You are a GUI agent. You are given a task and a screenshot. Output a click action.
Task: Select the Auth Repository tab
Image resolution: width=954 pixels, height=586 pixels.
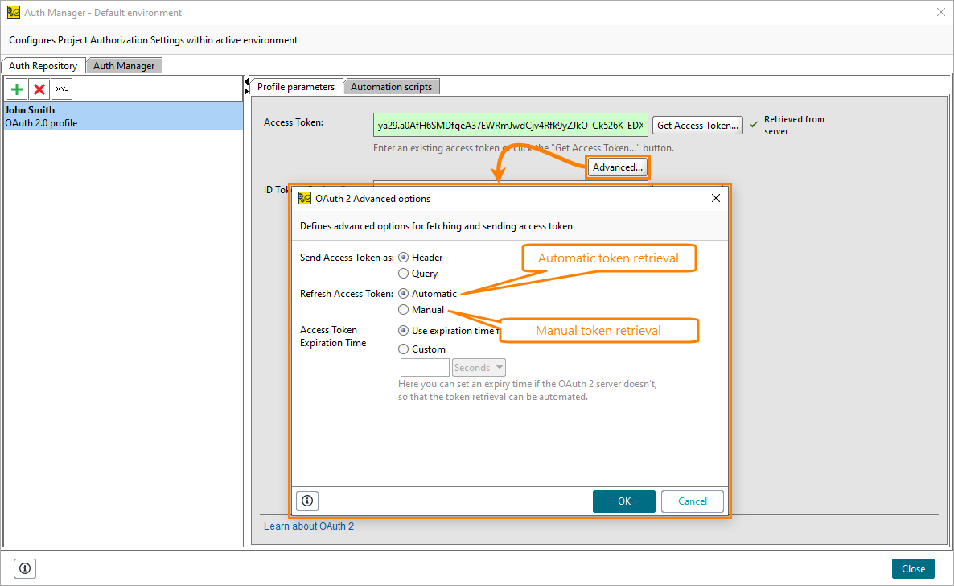point(43,65)
